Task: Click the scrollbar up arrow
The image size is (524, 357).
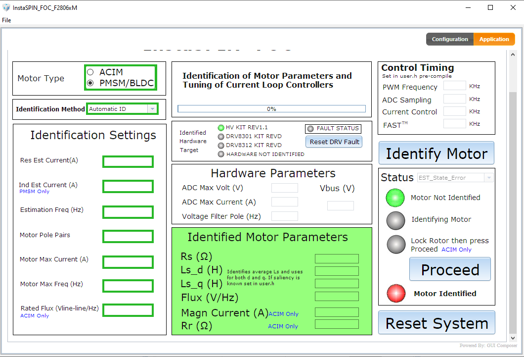Action: coord(513,54)
